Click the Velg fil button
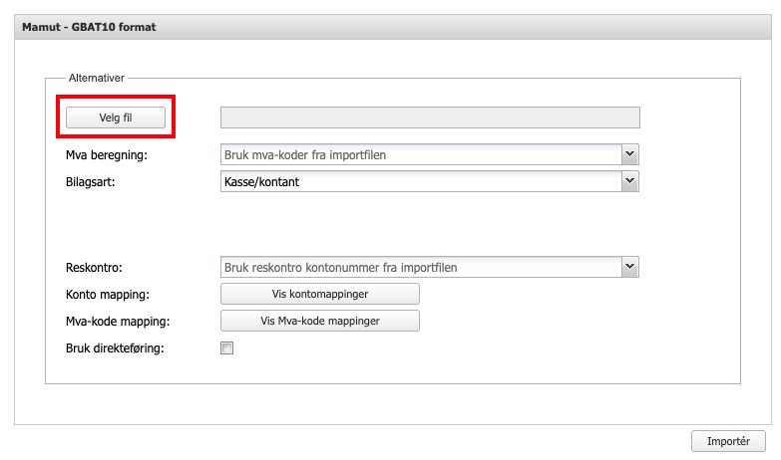This screenshot has height=460, width=781. click(116, 117)
